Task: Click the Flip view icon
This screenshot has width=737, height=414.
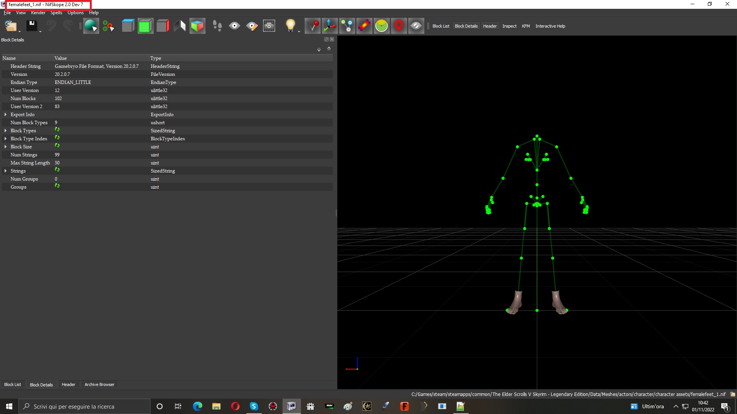Action: (x=180, y=26)
